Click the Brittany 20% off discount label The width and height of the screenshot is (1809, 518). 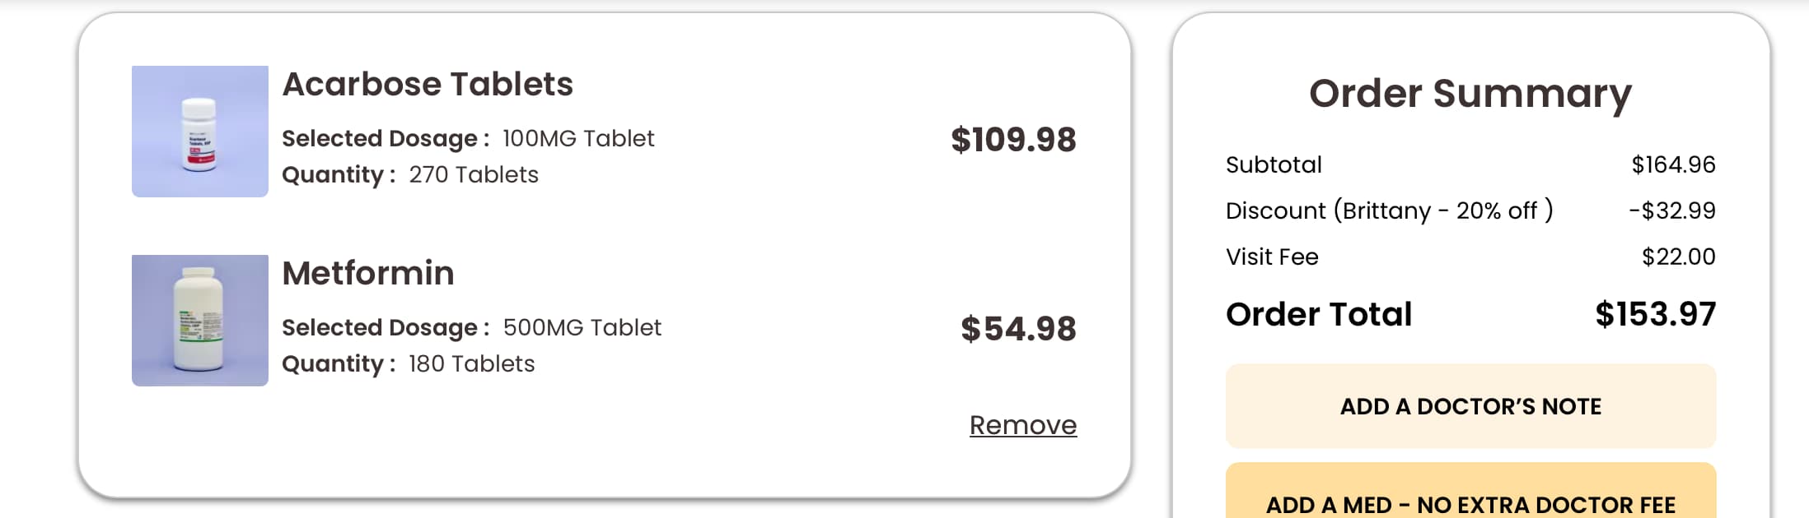1389,210
